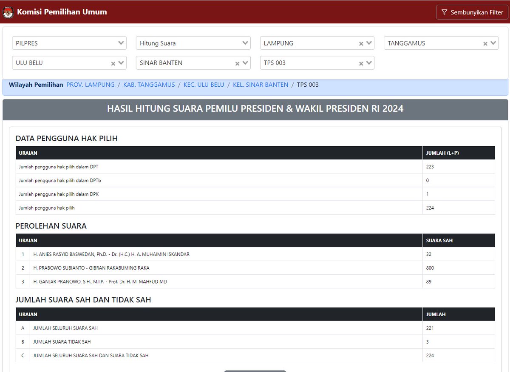Click the HASIL HITUNG SUARA header banner
The width and height of the screenshot is (510, 372).
(255, 109)
